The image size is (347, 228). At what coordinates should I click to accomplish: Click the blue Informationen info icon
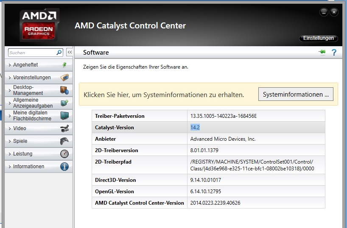(x=64, y=167)
